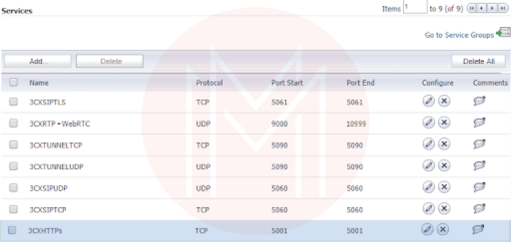This screenshot has height=242, width=511.
Task: Open comment for 3CXTUNNELTCP
Action: (x=479, y=144)
